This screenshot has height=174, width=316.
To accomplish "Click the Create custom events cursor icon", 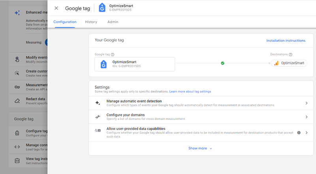I will (17, 73).
